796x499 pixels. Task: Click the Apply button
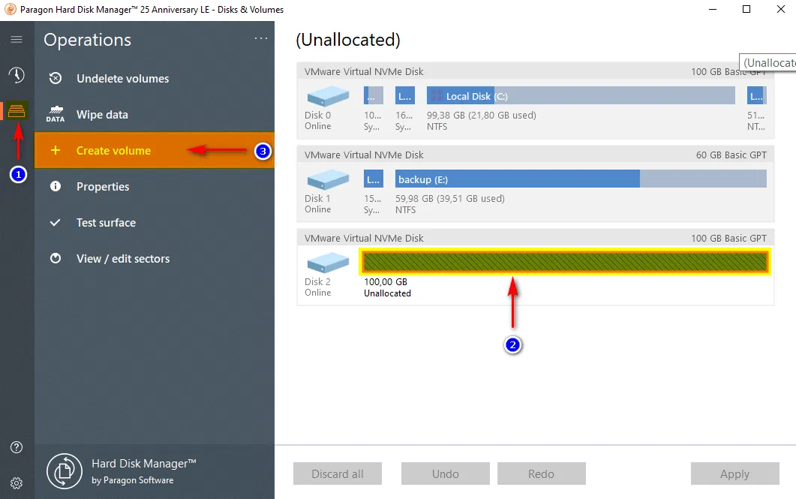[735, 473]
